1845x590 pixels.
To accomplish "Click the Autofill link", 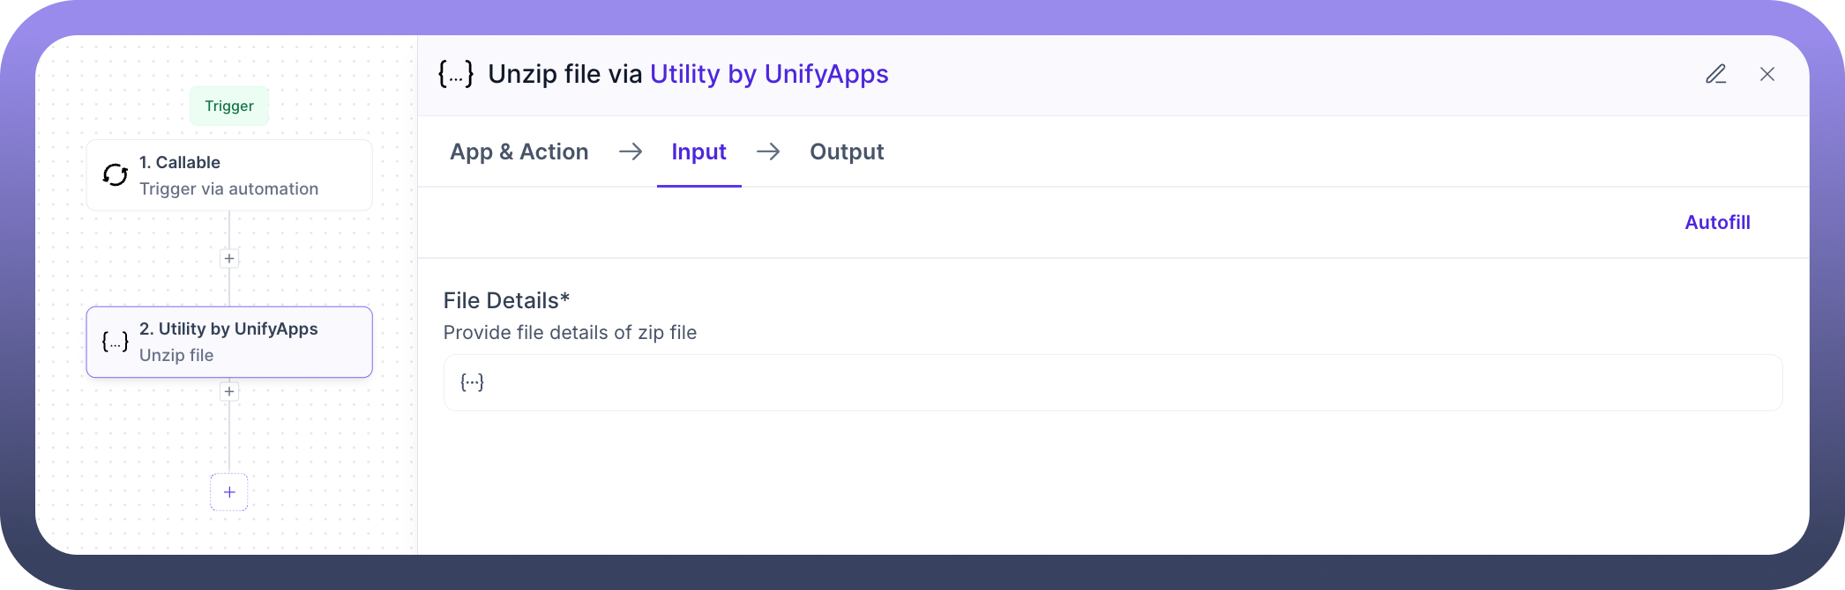I will (1717, 223).
